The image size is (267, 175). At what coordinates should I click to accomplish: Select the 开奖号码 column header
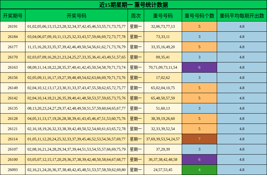point(76,16)
